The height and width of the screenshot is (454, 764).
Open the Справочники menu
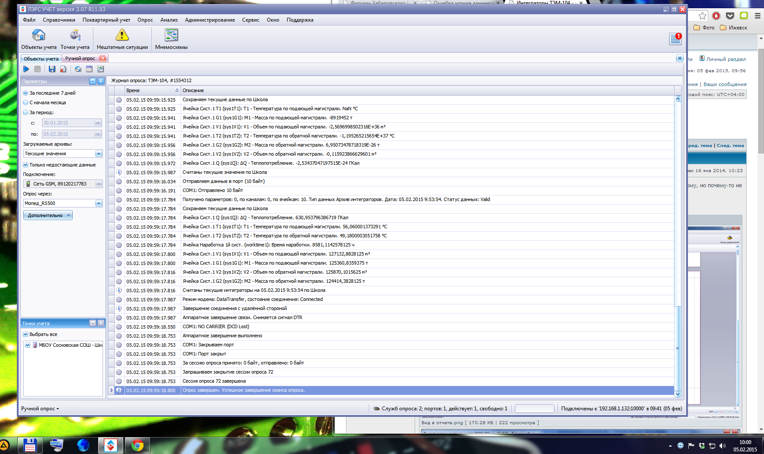point(59,20)
